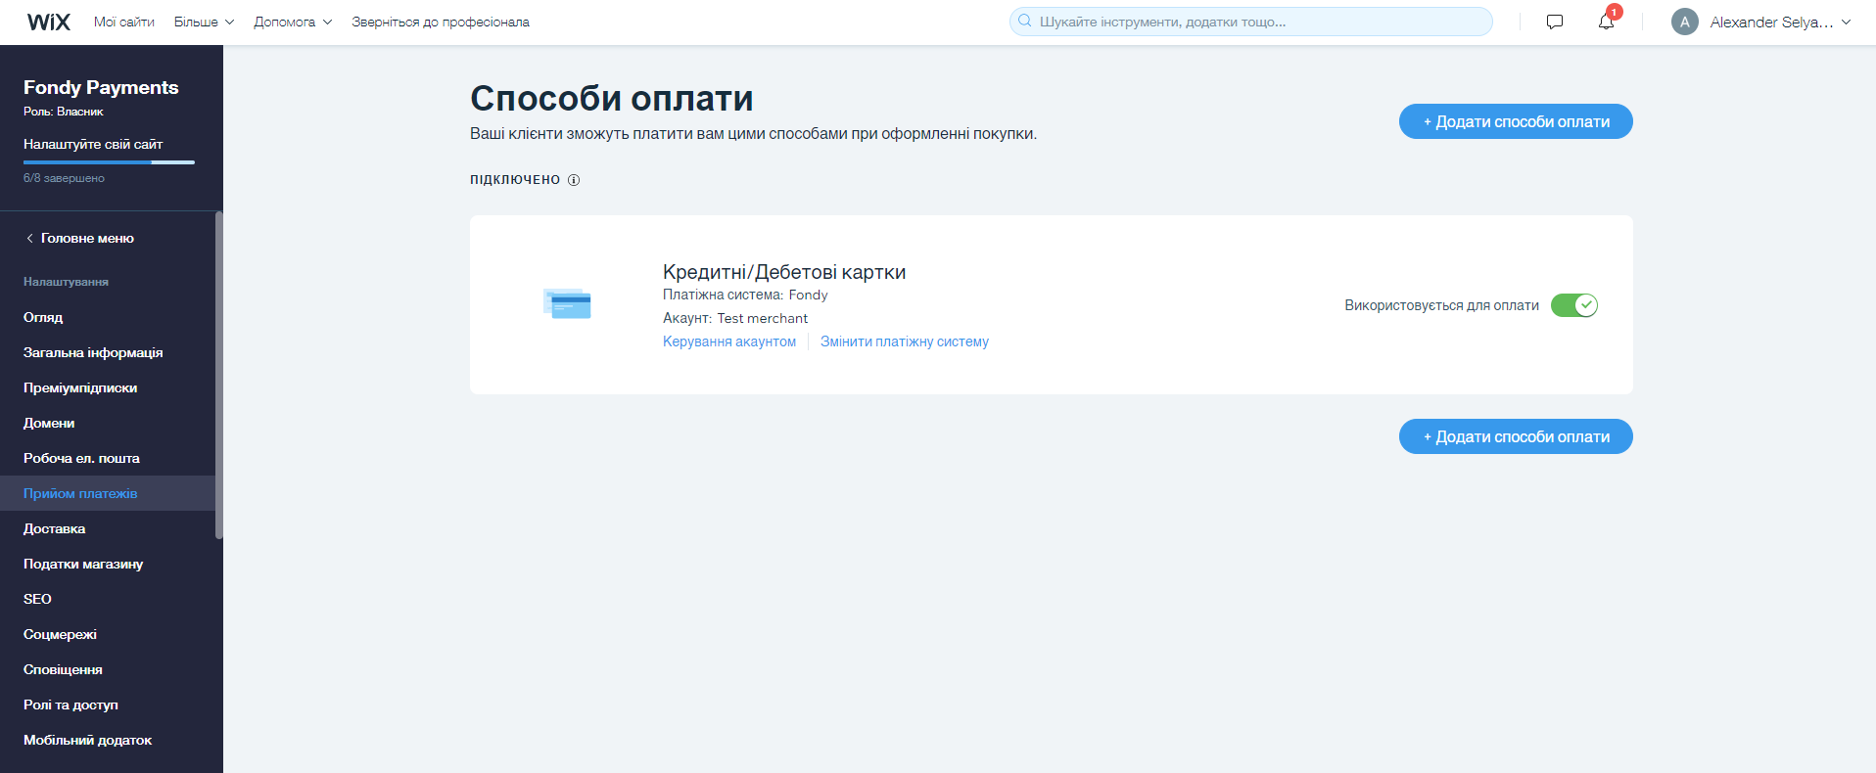Screen dimensions: 1876x773
Task: Click the Fondy Payments site title
Action: coord(101,87)
